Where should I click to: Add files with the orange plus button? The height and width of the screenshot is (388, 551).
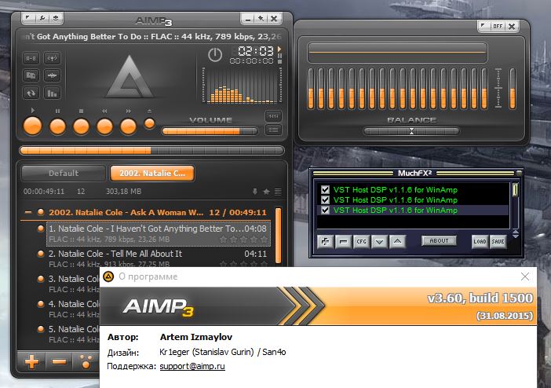pos(31,362)
